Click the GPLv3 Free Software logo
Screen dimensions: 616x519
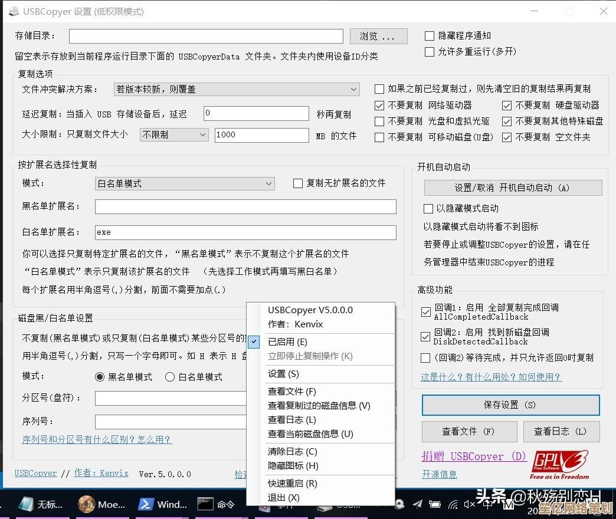click(559, 465)
